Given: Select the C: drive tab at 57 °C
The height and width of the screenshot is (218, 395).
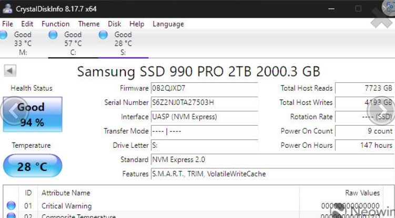Looking at the screenshot, I should tap(73, 43).
